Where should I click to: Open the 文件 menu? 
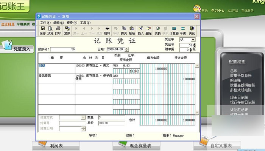[x=45, y=23]
